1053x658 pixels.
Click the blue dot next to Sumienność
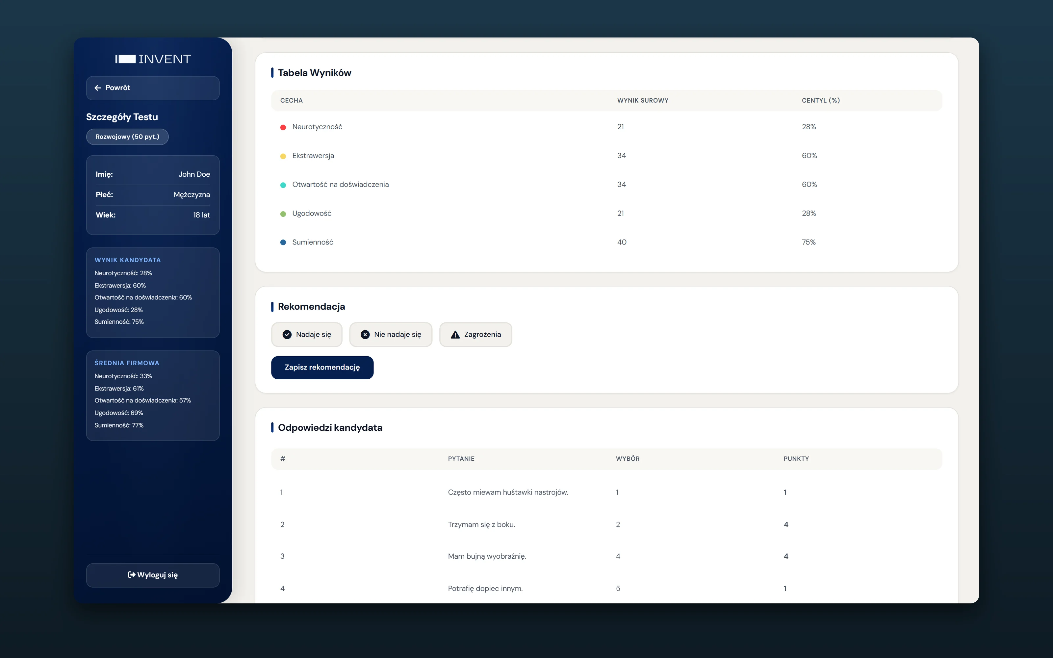[283, 242]
